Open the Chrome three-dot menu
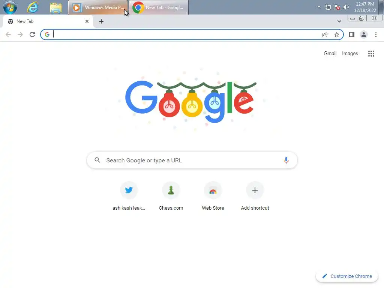The image size is (384, 288). click(x=376, y=34)
